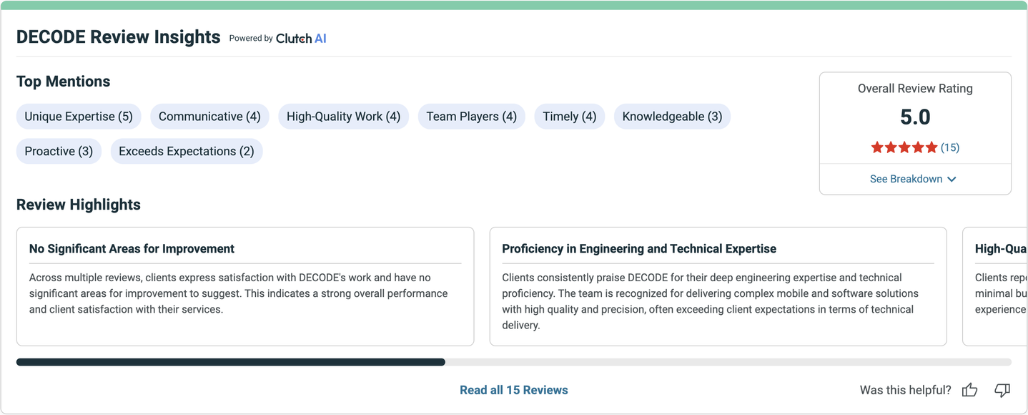Click the 5.0 rating score
Viewport: 1028px width, 415px height.
pos(915,117)
